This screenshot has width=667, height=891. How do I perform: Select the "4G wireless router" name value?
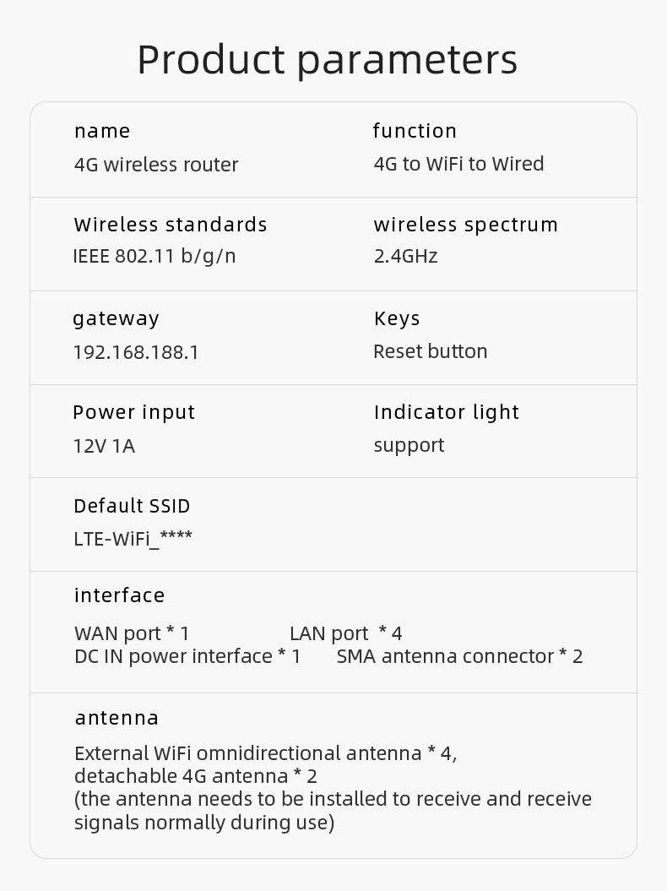156,165
